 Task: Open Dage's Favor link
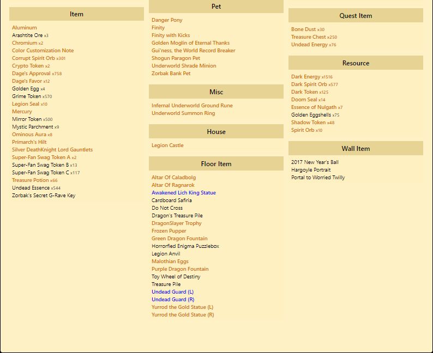click(x=27, y=81)
